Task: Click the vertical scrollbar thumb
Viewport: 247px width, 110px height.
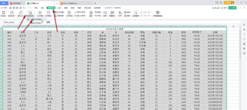Action: pyautogui.click(x=240, y=44)
